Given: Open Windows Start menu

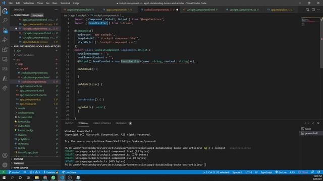Looking at the screenshot, I should pyautogui.click(x=4, y=177).
